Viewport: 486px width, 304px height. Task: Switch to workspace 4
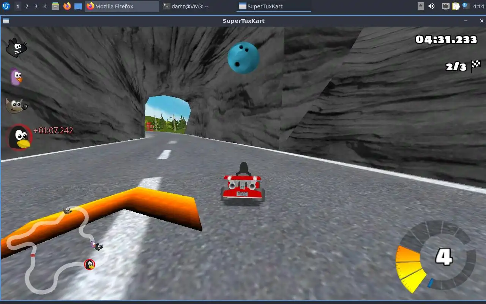coord(45,6)
